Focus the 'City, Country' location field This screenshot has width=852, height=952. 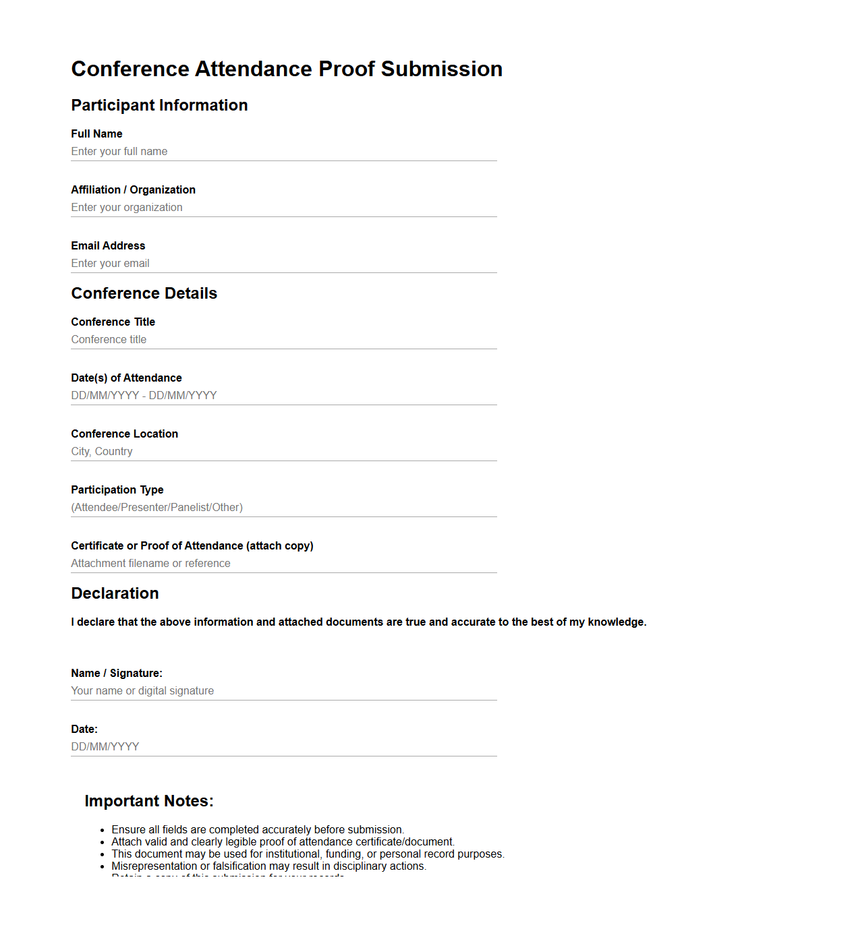tap(283, 452)
